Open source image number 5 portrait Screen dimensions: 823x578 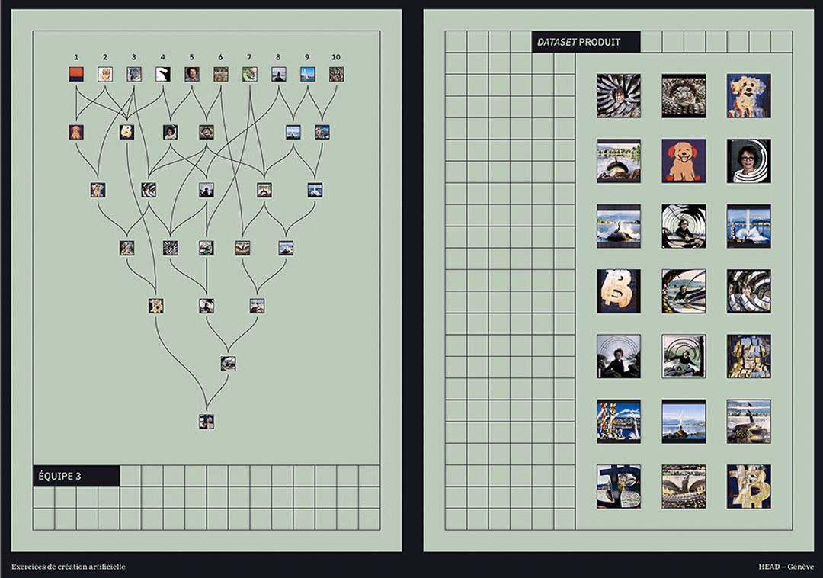coord(191,74)
